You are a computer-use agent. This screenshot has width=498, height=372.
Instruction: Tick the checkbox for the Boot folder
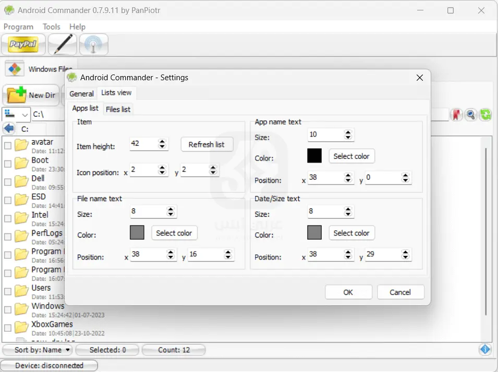(7, 164)
